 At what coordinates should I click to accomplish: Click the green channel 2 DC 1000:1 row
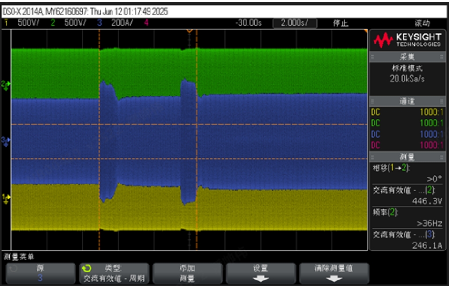tap(407, 123)
